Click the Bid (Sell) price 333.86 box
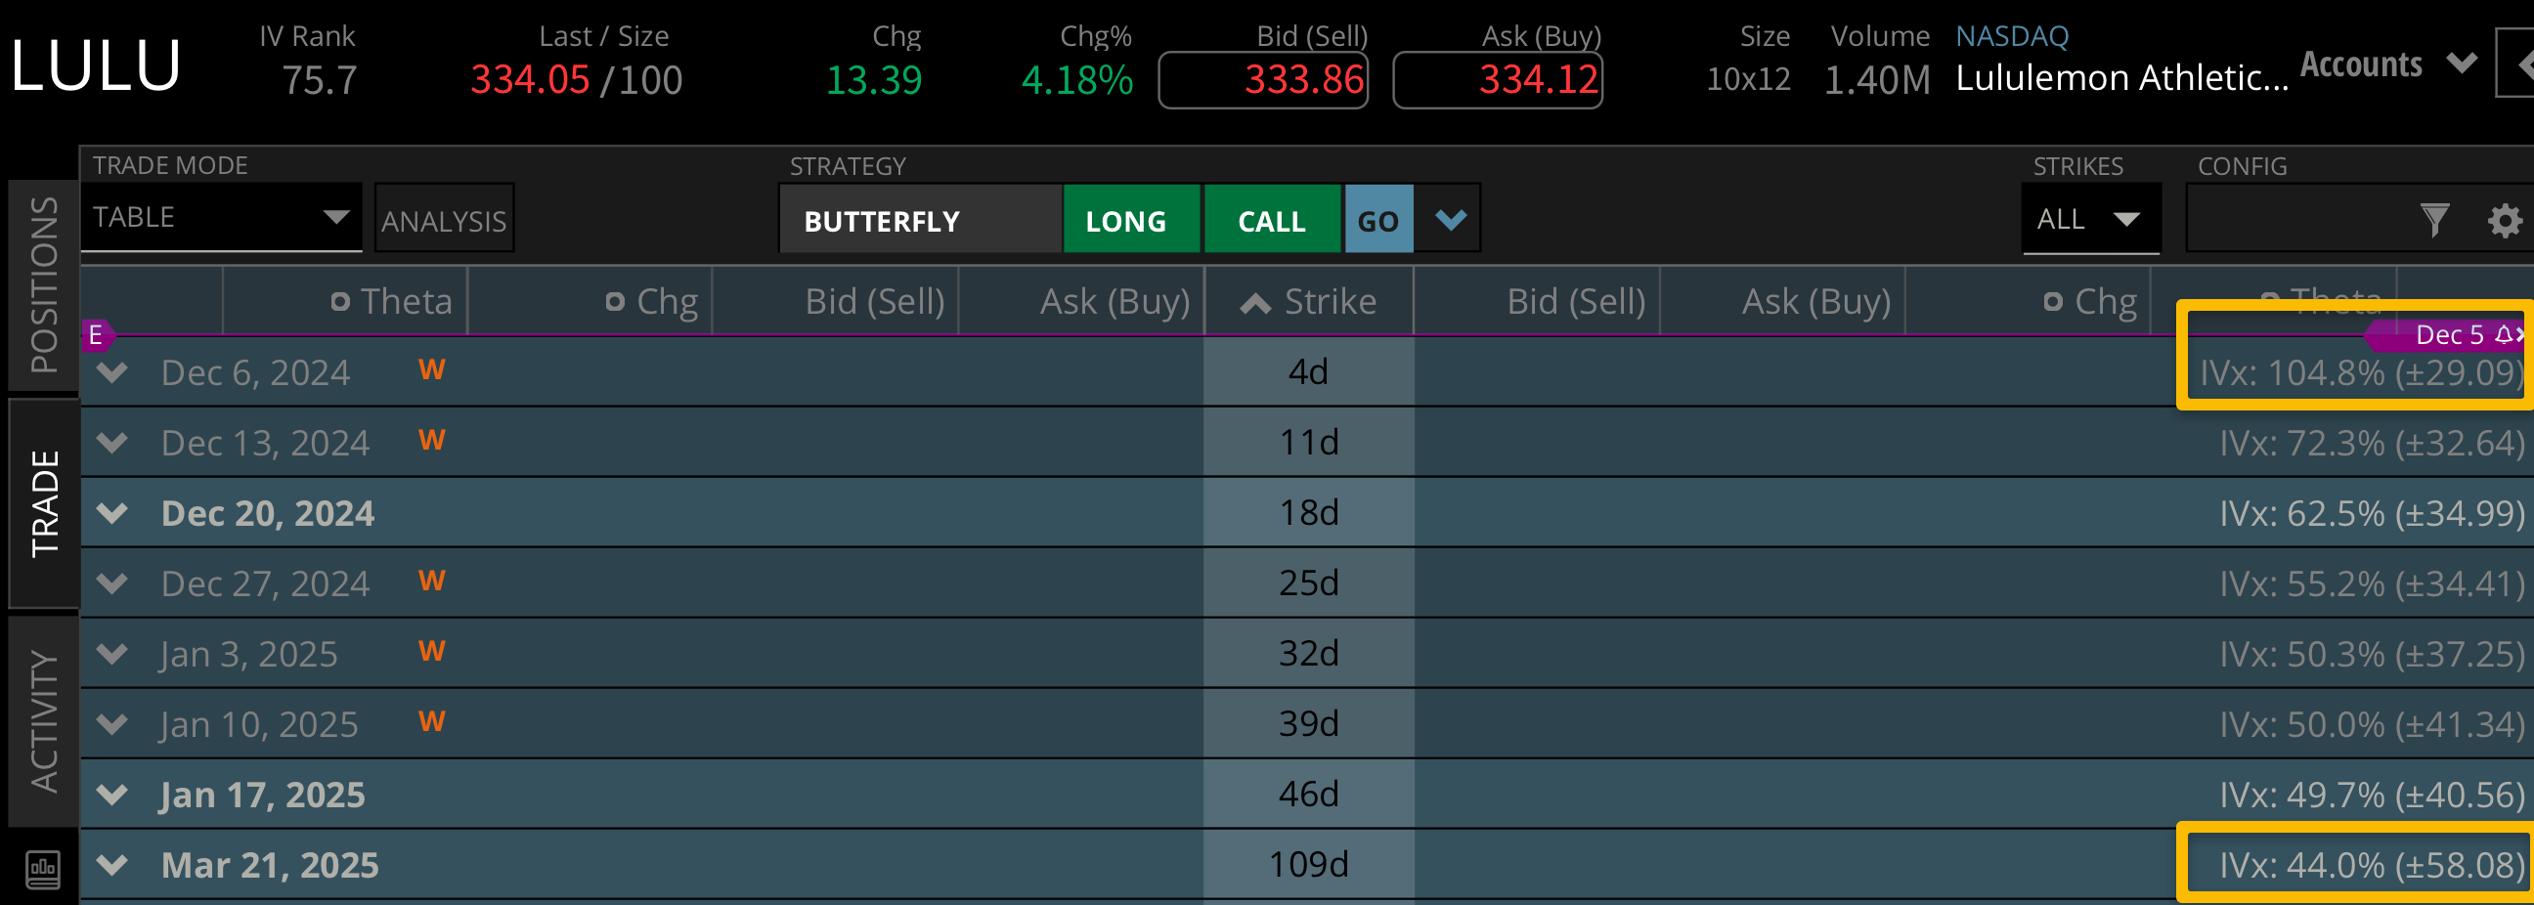 click(x=1263, y=80)
